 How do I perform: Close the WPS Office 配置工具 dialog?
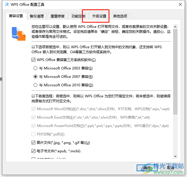point(180,4)
